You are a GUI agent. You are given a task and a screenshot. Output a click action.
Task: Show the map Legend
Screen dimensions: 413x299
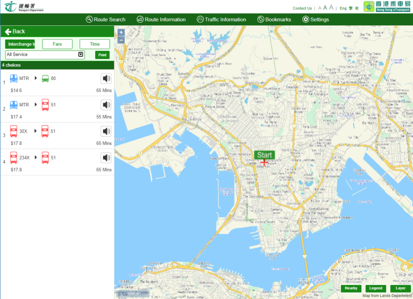click(375, 288)
